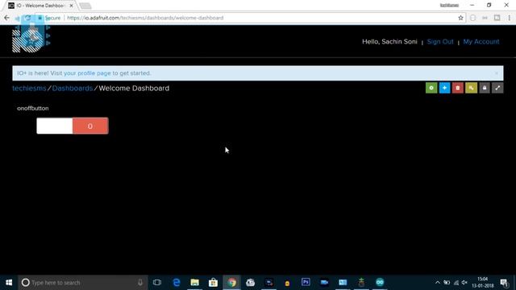
Task: Open the yellow key button
Action: pyautogui.click(x=471, y=88)
